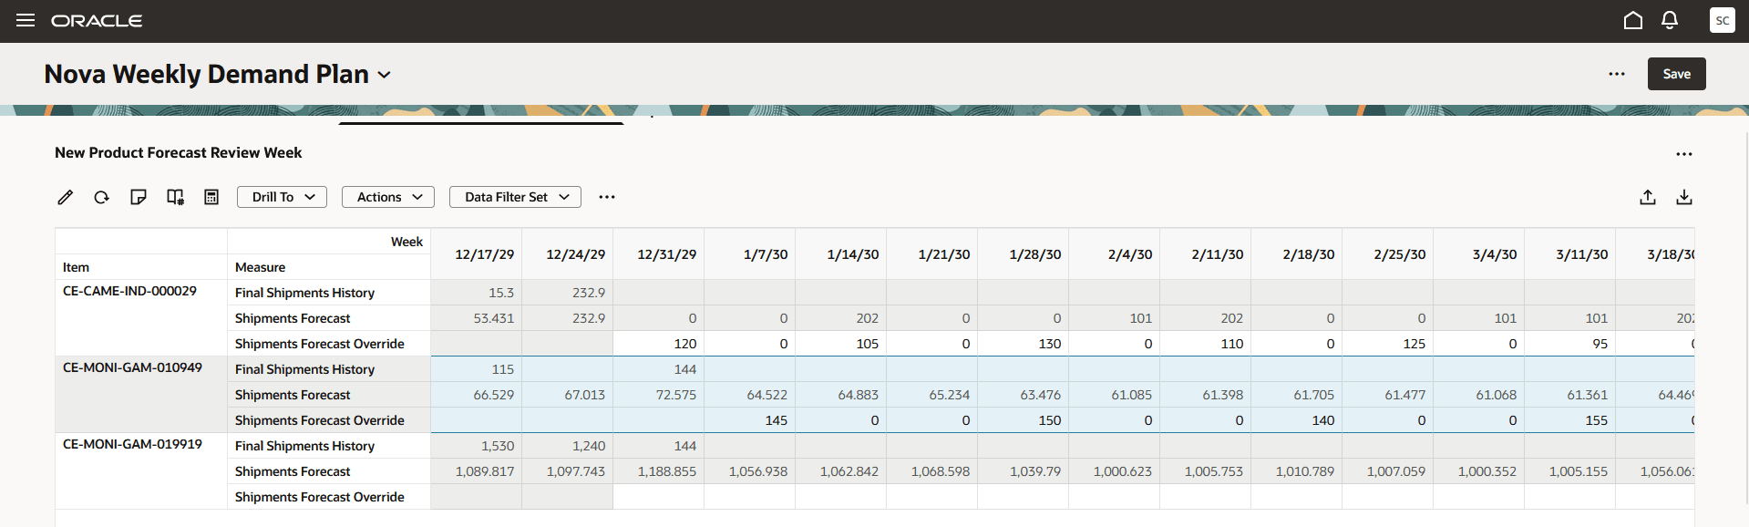Open the hamburger navigation menu
This screenshot has width=1749, height=527.
pyautogui.click(x=26, y=20)
